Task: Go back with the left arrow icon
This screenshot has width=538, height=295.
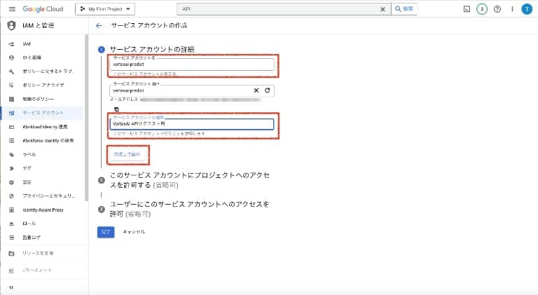Action: click(x=99, y=26)
